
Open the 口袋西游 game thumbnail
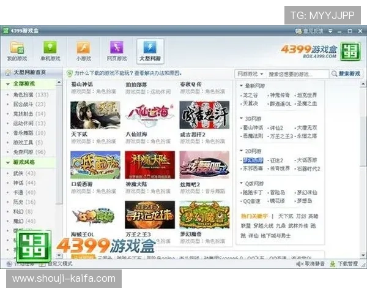pos(95,165)
